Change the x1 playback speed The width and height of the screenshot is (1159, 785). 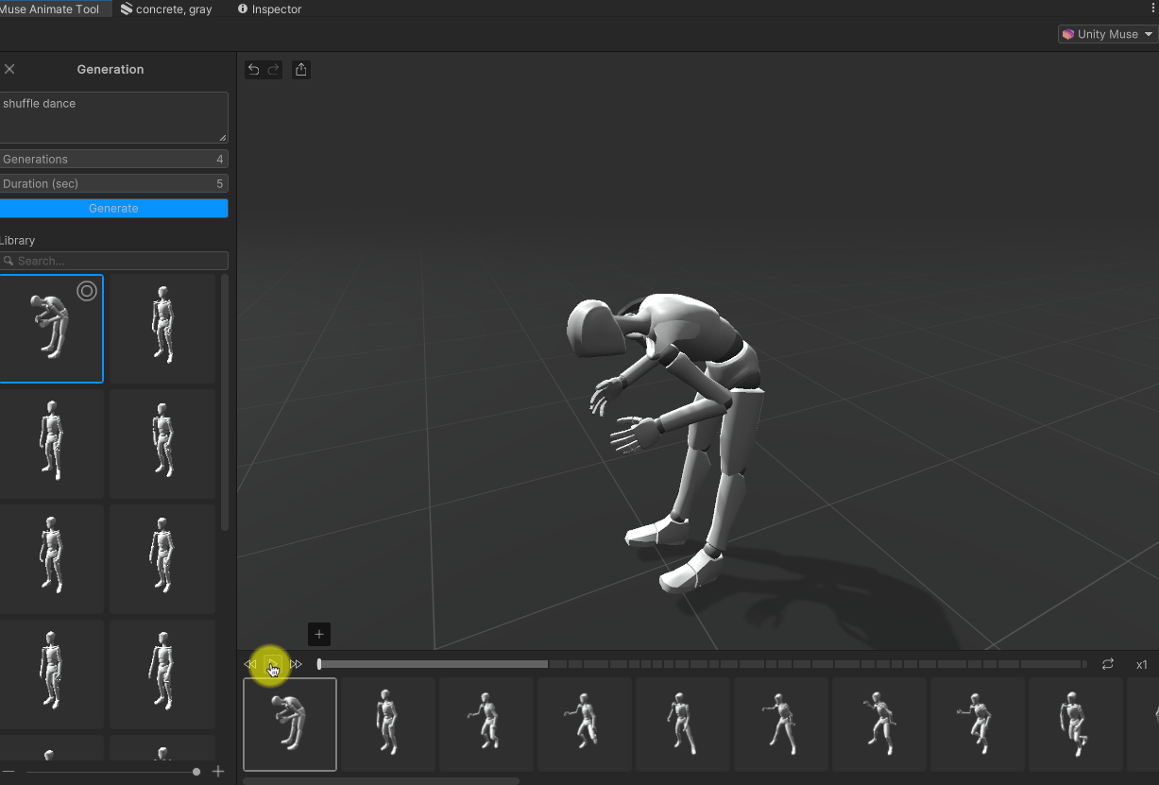1141,664
